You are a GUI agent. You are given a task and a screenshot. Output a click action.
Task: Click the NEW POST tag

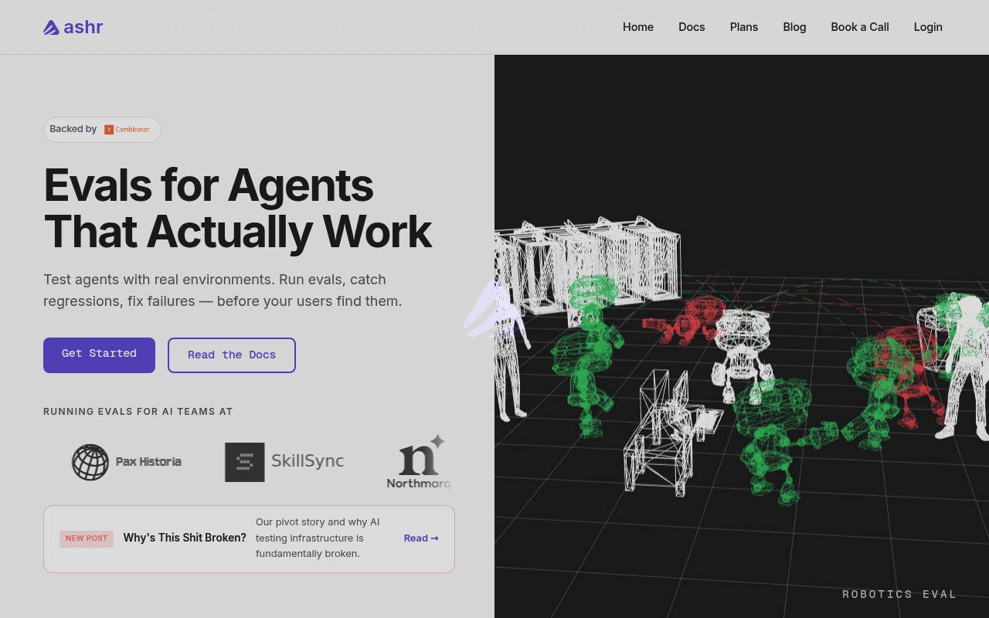coord(87,538)
